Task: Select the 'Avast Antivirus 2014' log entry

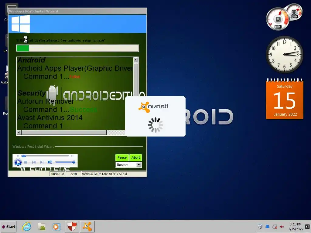Action: pyautogui.click(x=50, y=118)
